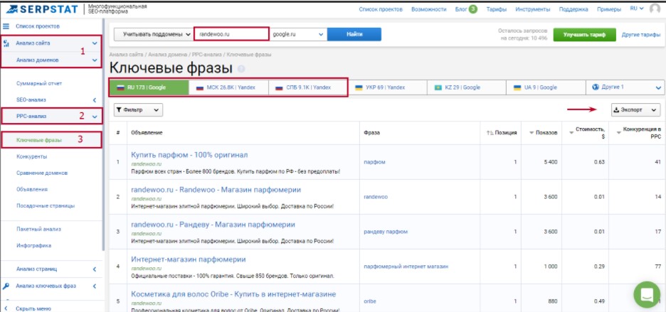Viewport: 666px width, 312px height.
Task: Click the phrase oribe
Action: (x=370, y=301)
